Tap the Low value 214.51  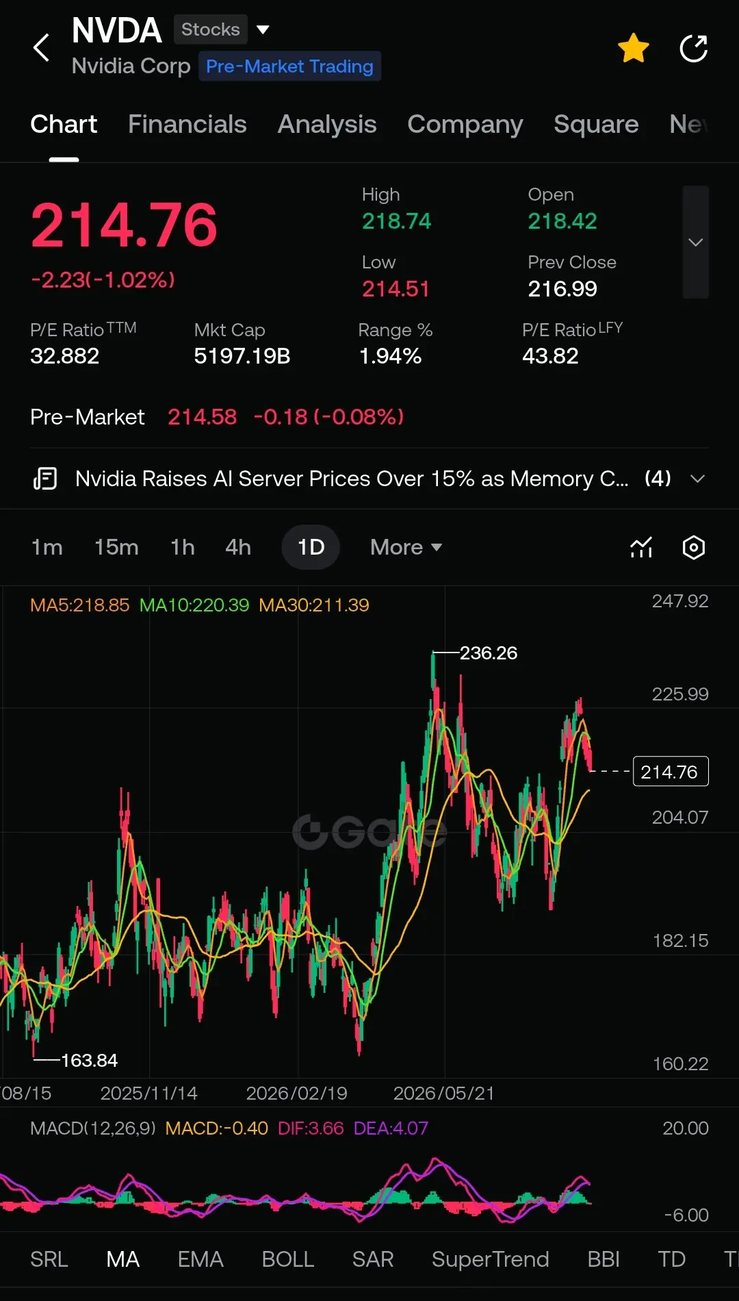pyautogui.click(x=396, y=289)
